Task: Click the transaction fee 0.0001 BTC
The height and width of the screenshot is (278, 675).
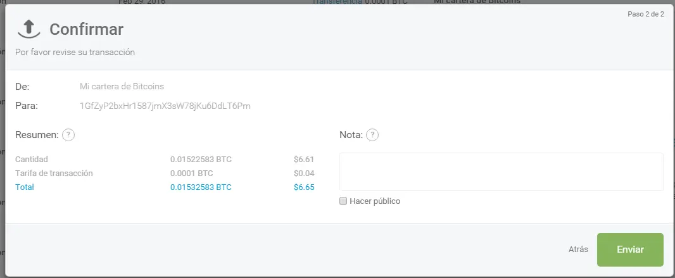Action: coord(191,174)
